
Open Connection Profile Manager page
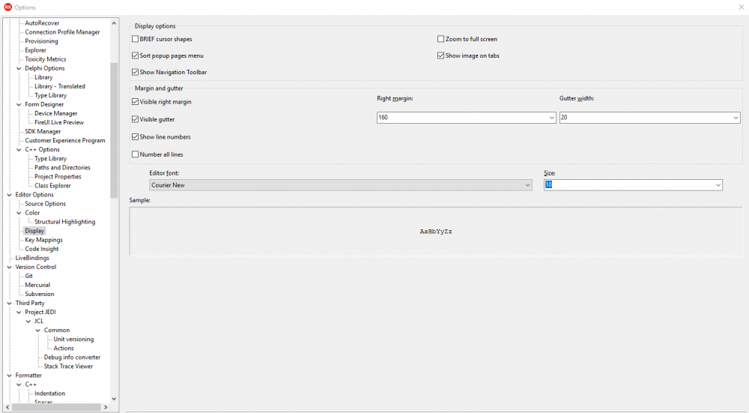tap(63, 32)
